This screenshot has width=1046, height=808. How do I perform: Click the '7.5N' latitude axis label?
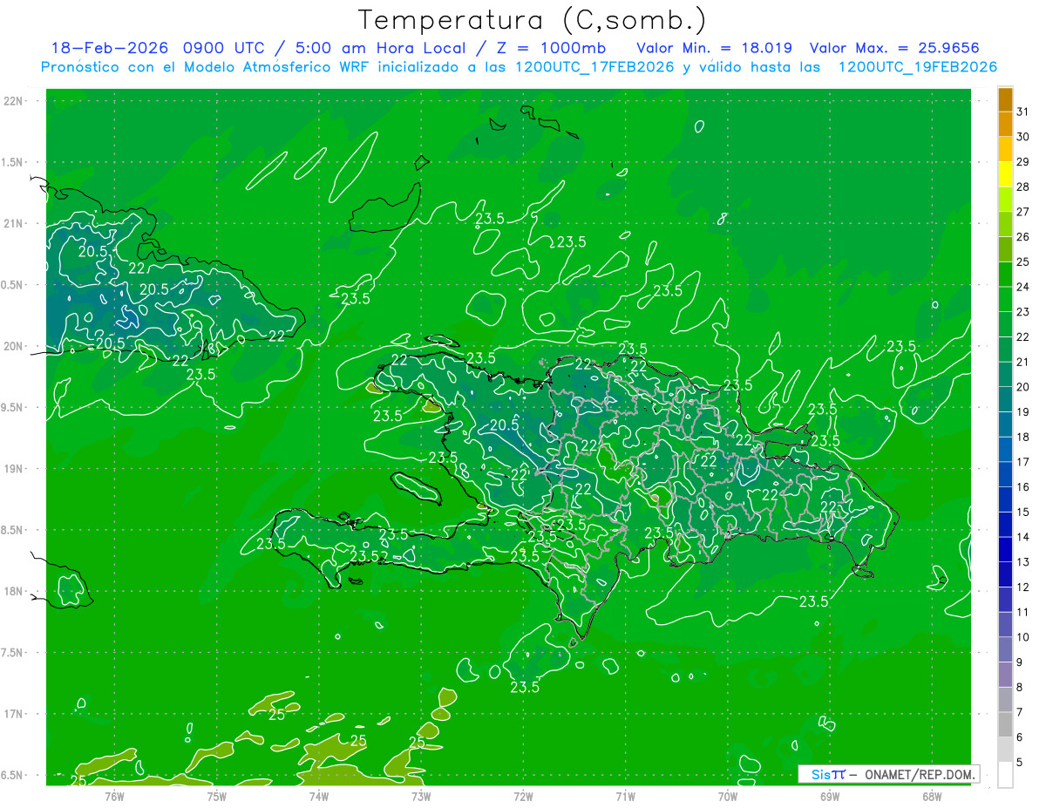tap(12, 653)
